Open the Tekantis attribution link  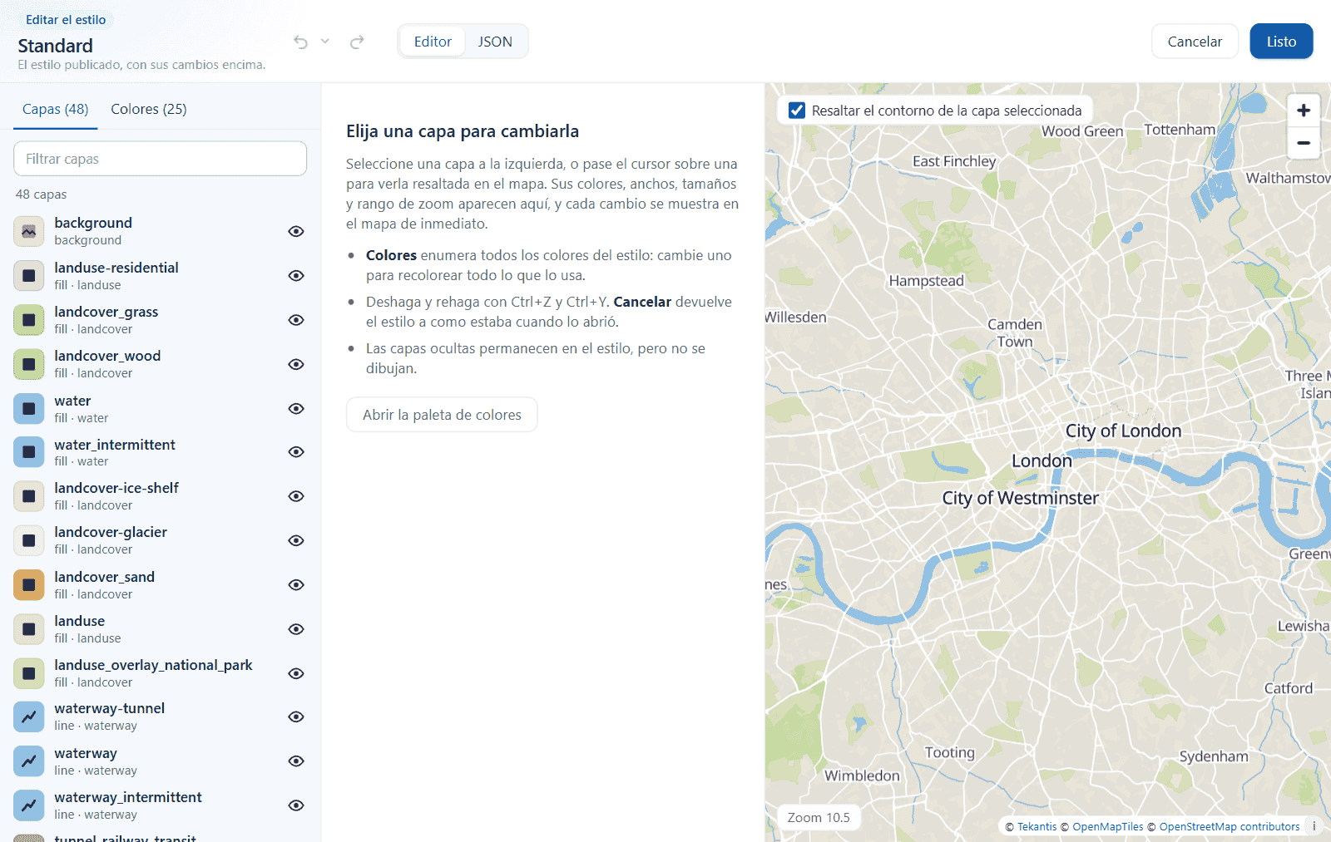pyautogui.click(x=1037, y=827)
